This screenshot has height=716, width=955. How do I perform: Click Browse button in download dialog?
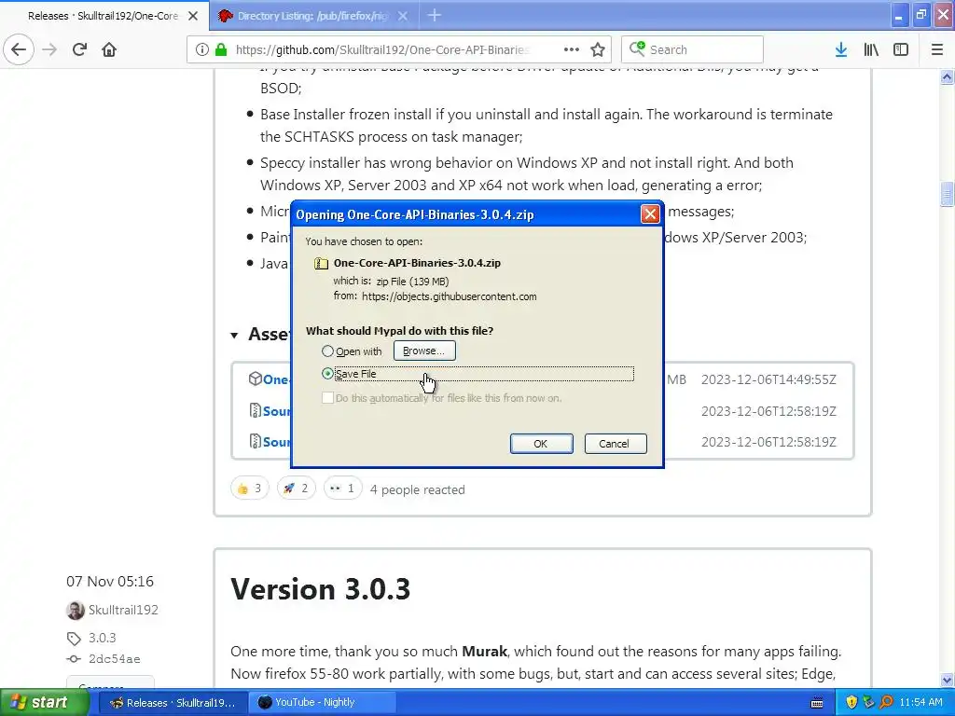[424, 351]
